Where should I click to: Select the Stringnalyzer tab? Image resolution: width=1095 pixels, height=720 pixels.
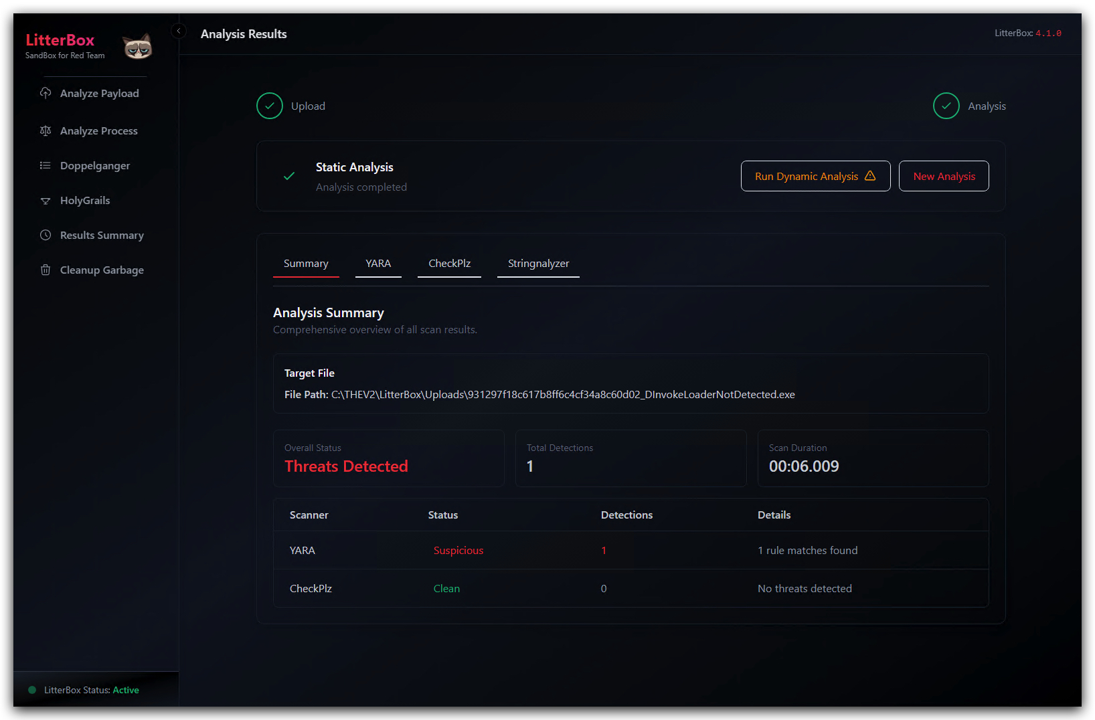(538, 264)
